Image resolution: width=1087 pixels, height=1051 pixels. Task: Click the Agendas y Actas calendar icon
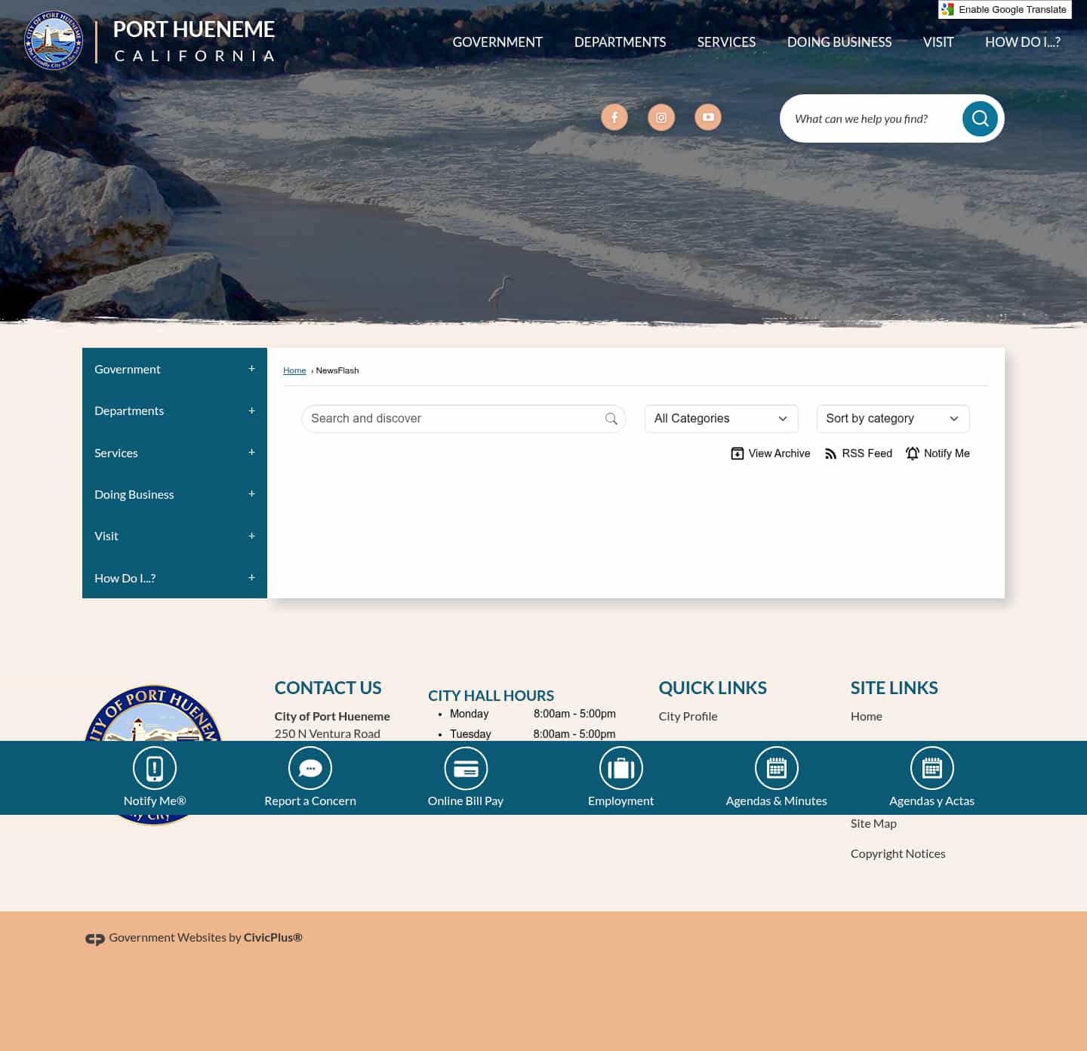[x=932, y=768]
